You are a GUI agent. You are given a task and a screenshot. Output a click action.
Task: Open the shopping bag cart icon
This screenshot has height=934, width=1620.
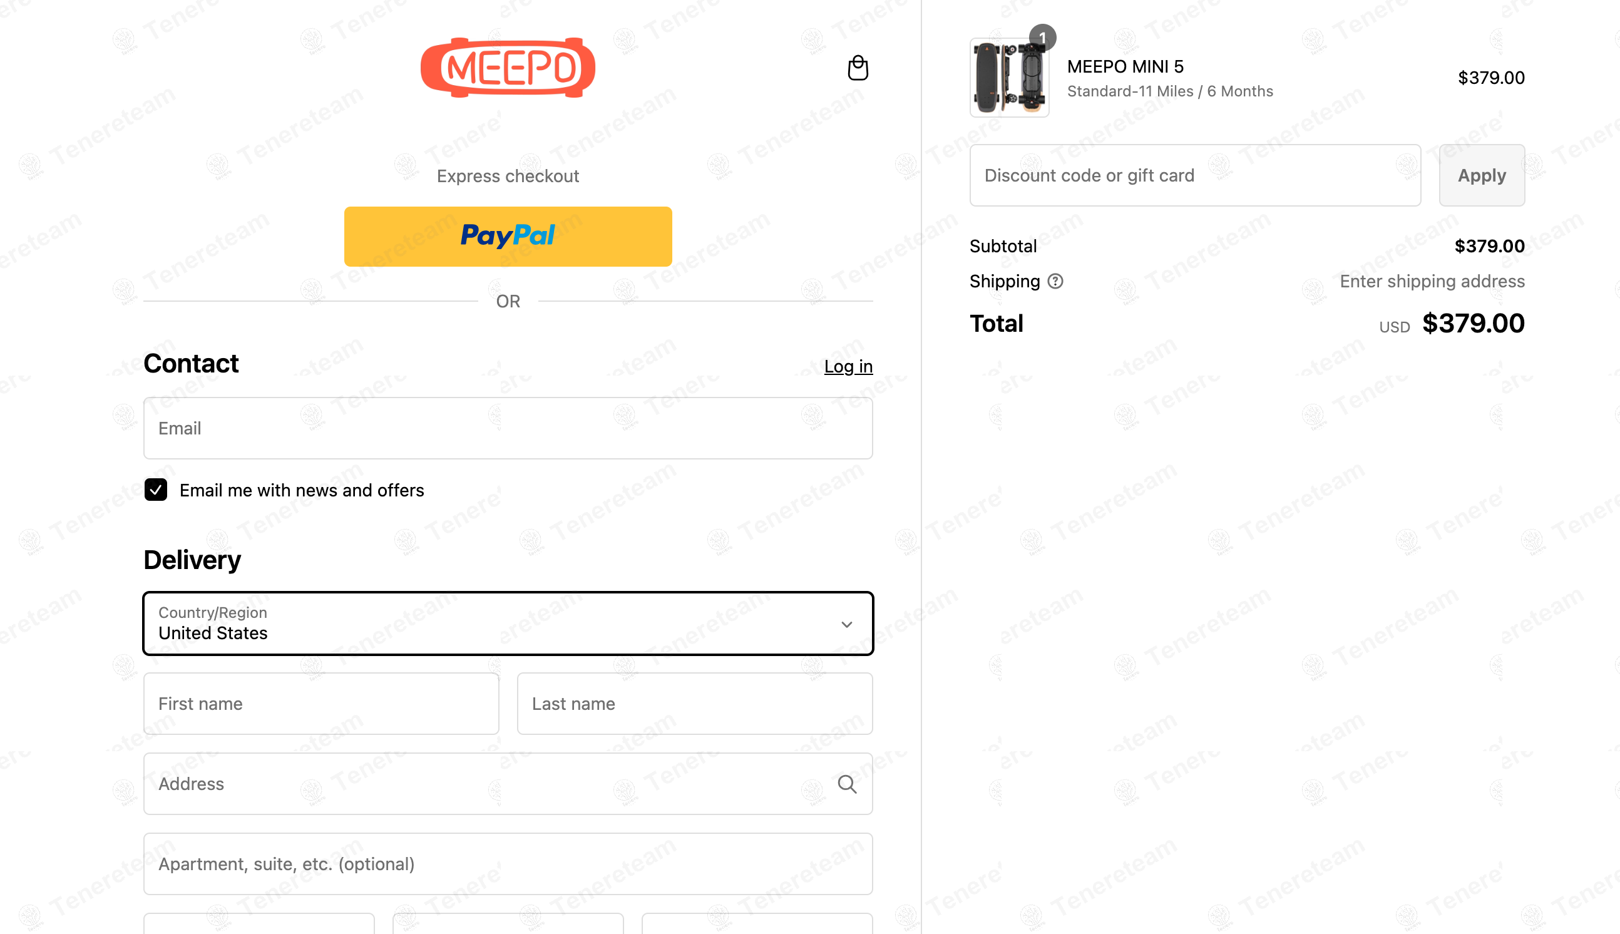(858, 68)
